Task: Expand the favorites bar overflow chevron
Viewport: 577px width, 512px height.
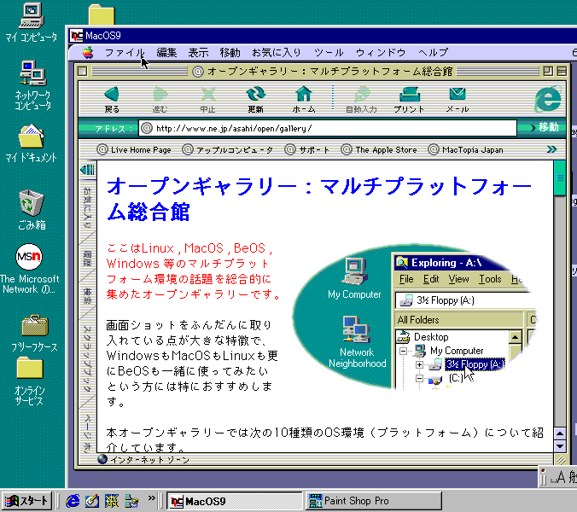Action: click(x=551, y=149)
